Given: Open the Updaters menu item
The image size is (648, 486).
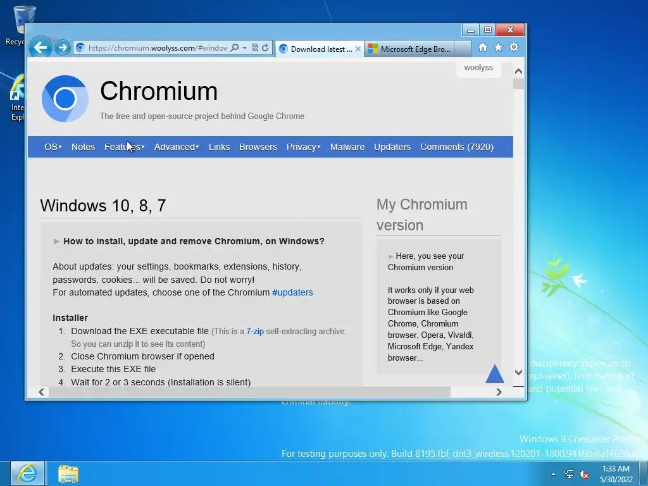Looking at the screenshot, I should click(x=392, y=147).
